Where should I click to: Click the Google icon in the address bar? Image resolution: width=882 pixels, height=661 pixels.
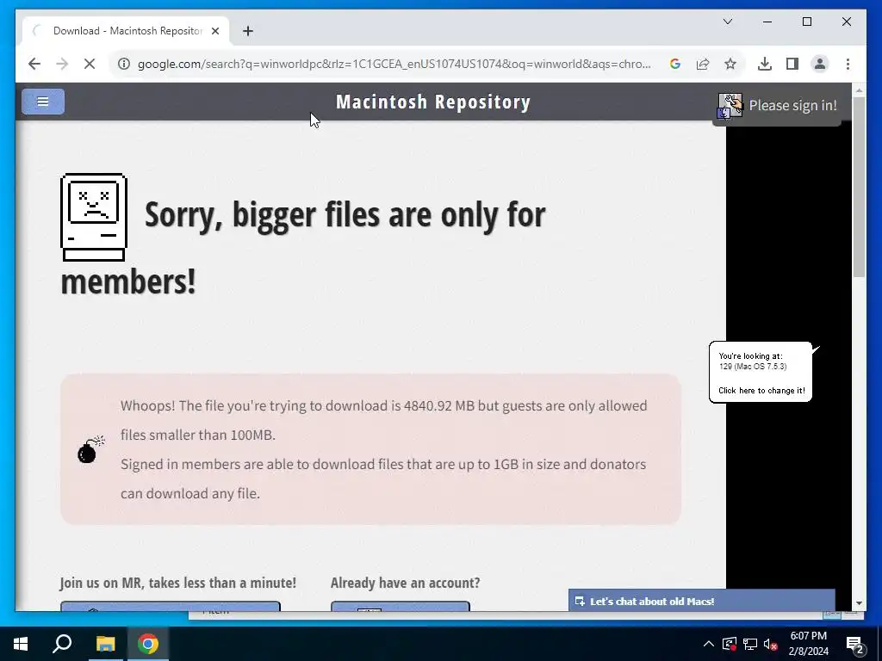click(675, 64)
